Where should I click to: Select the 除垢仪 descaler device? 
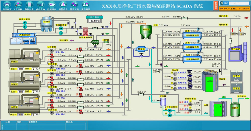(x=142, y=49)
